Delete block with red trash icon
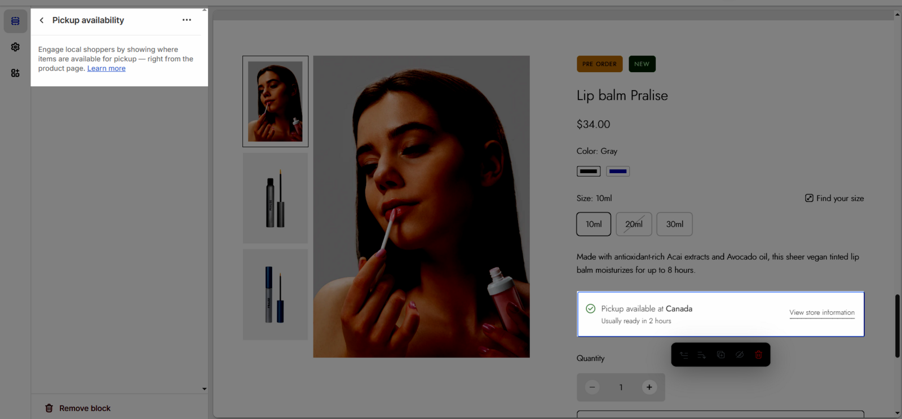Screen dimensions: 902x419 (758, 355)
